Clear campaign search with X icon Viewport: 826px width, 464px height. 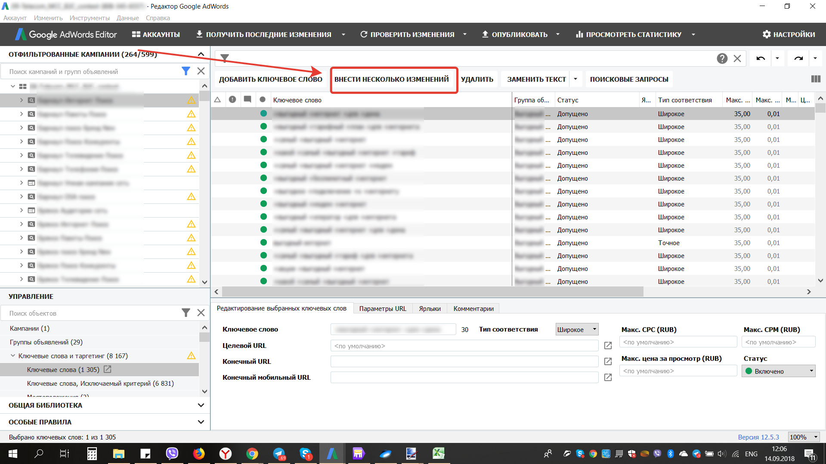click(201, 71)
